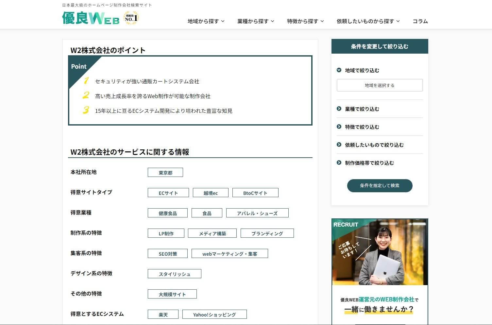Select the アパレル・シューズ tag
The image size is (492, 325).
point(257,213)
